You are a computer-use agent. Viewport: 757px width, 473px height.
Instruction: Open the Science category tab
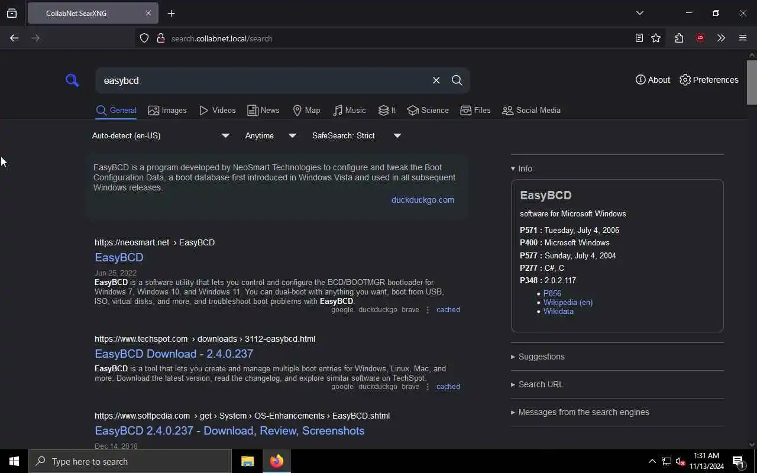click(428, 110)
